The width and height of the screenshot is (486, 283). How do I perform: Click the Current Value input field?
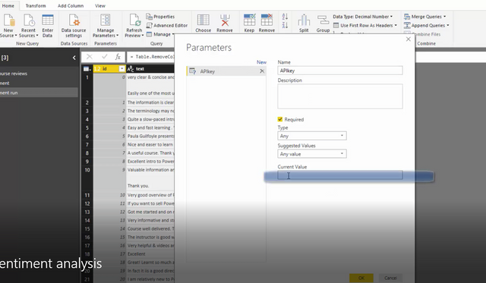pos(340,175)
